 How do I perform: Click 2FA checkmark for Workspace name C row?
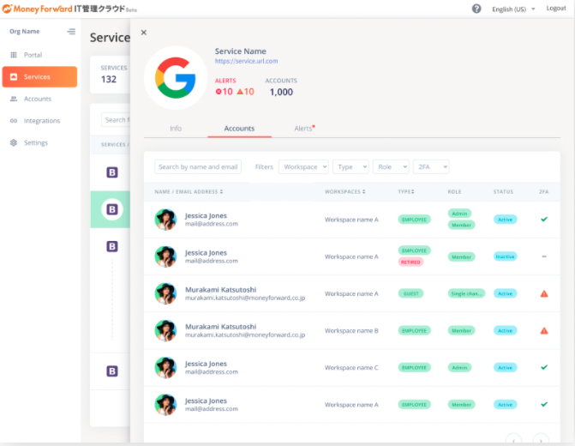[544, 367]
